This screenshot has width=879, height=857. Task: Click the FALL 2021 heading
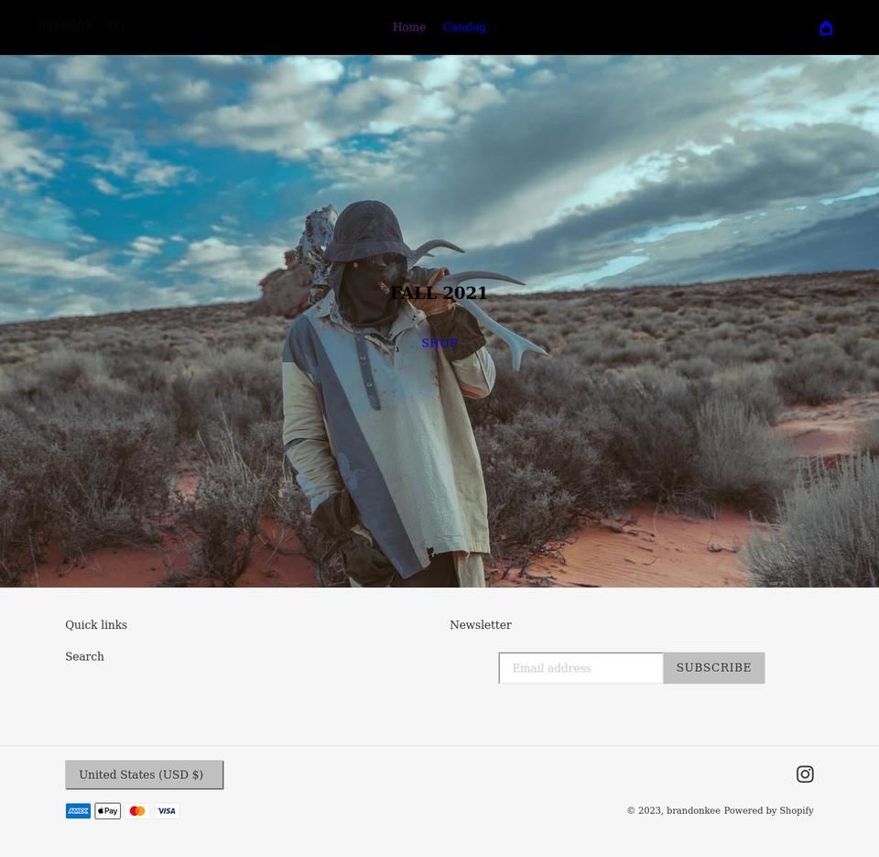coord(439,292)
